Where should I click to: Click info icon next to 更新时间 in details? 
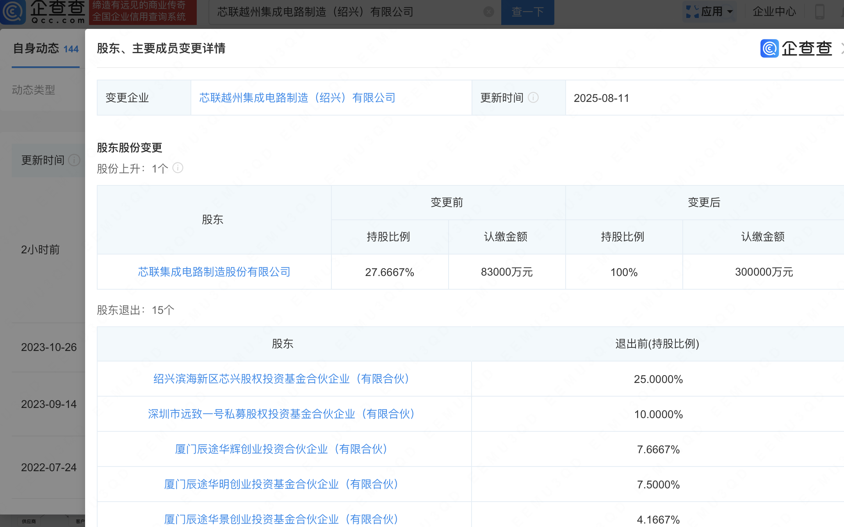[533, 98]
